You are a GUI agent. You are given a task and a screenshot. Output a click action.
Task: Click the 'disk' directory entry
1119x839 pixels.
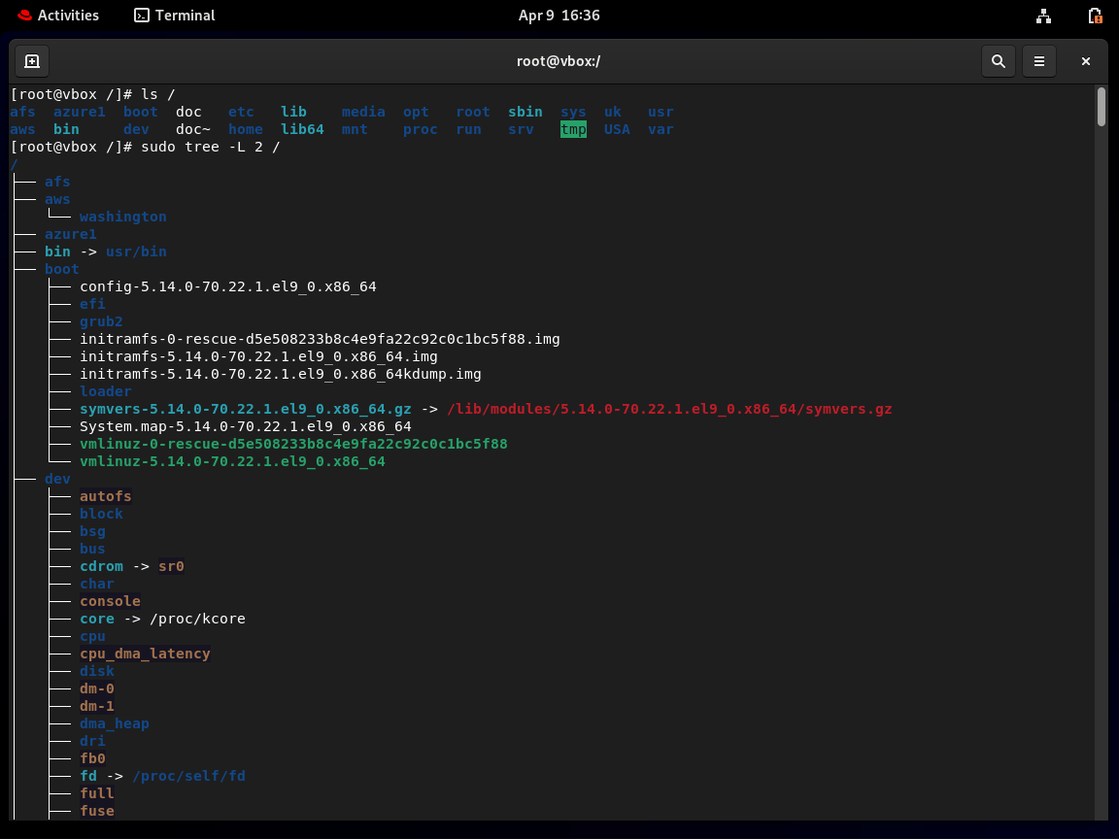(96, 671)
